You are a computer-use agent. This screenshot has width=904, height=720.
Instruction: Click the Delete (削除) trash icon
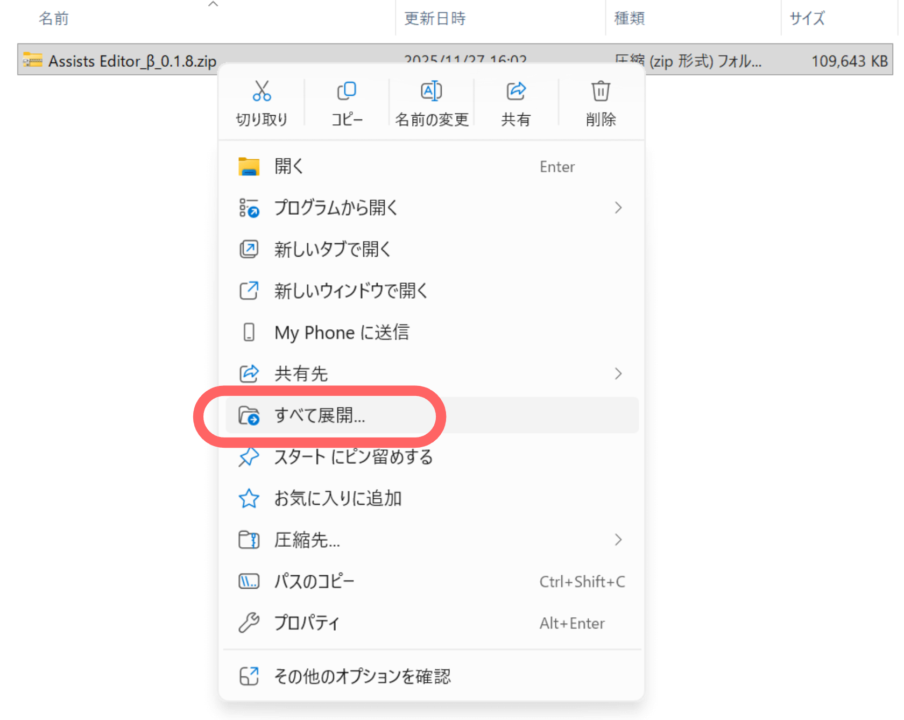coord(601,91)
